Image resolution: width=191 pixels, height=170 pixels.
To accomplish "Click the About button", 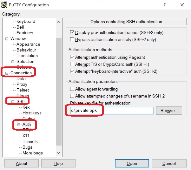I will pos(22,163).
